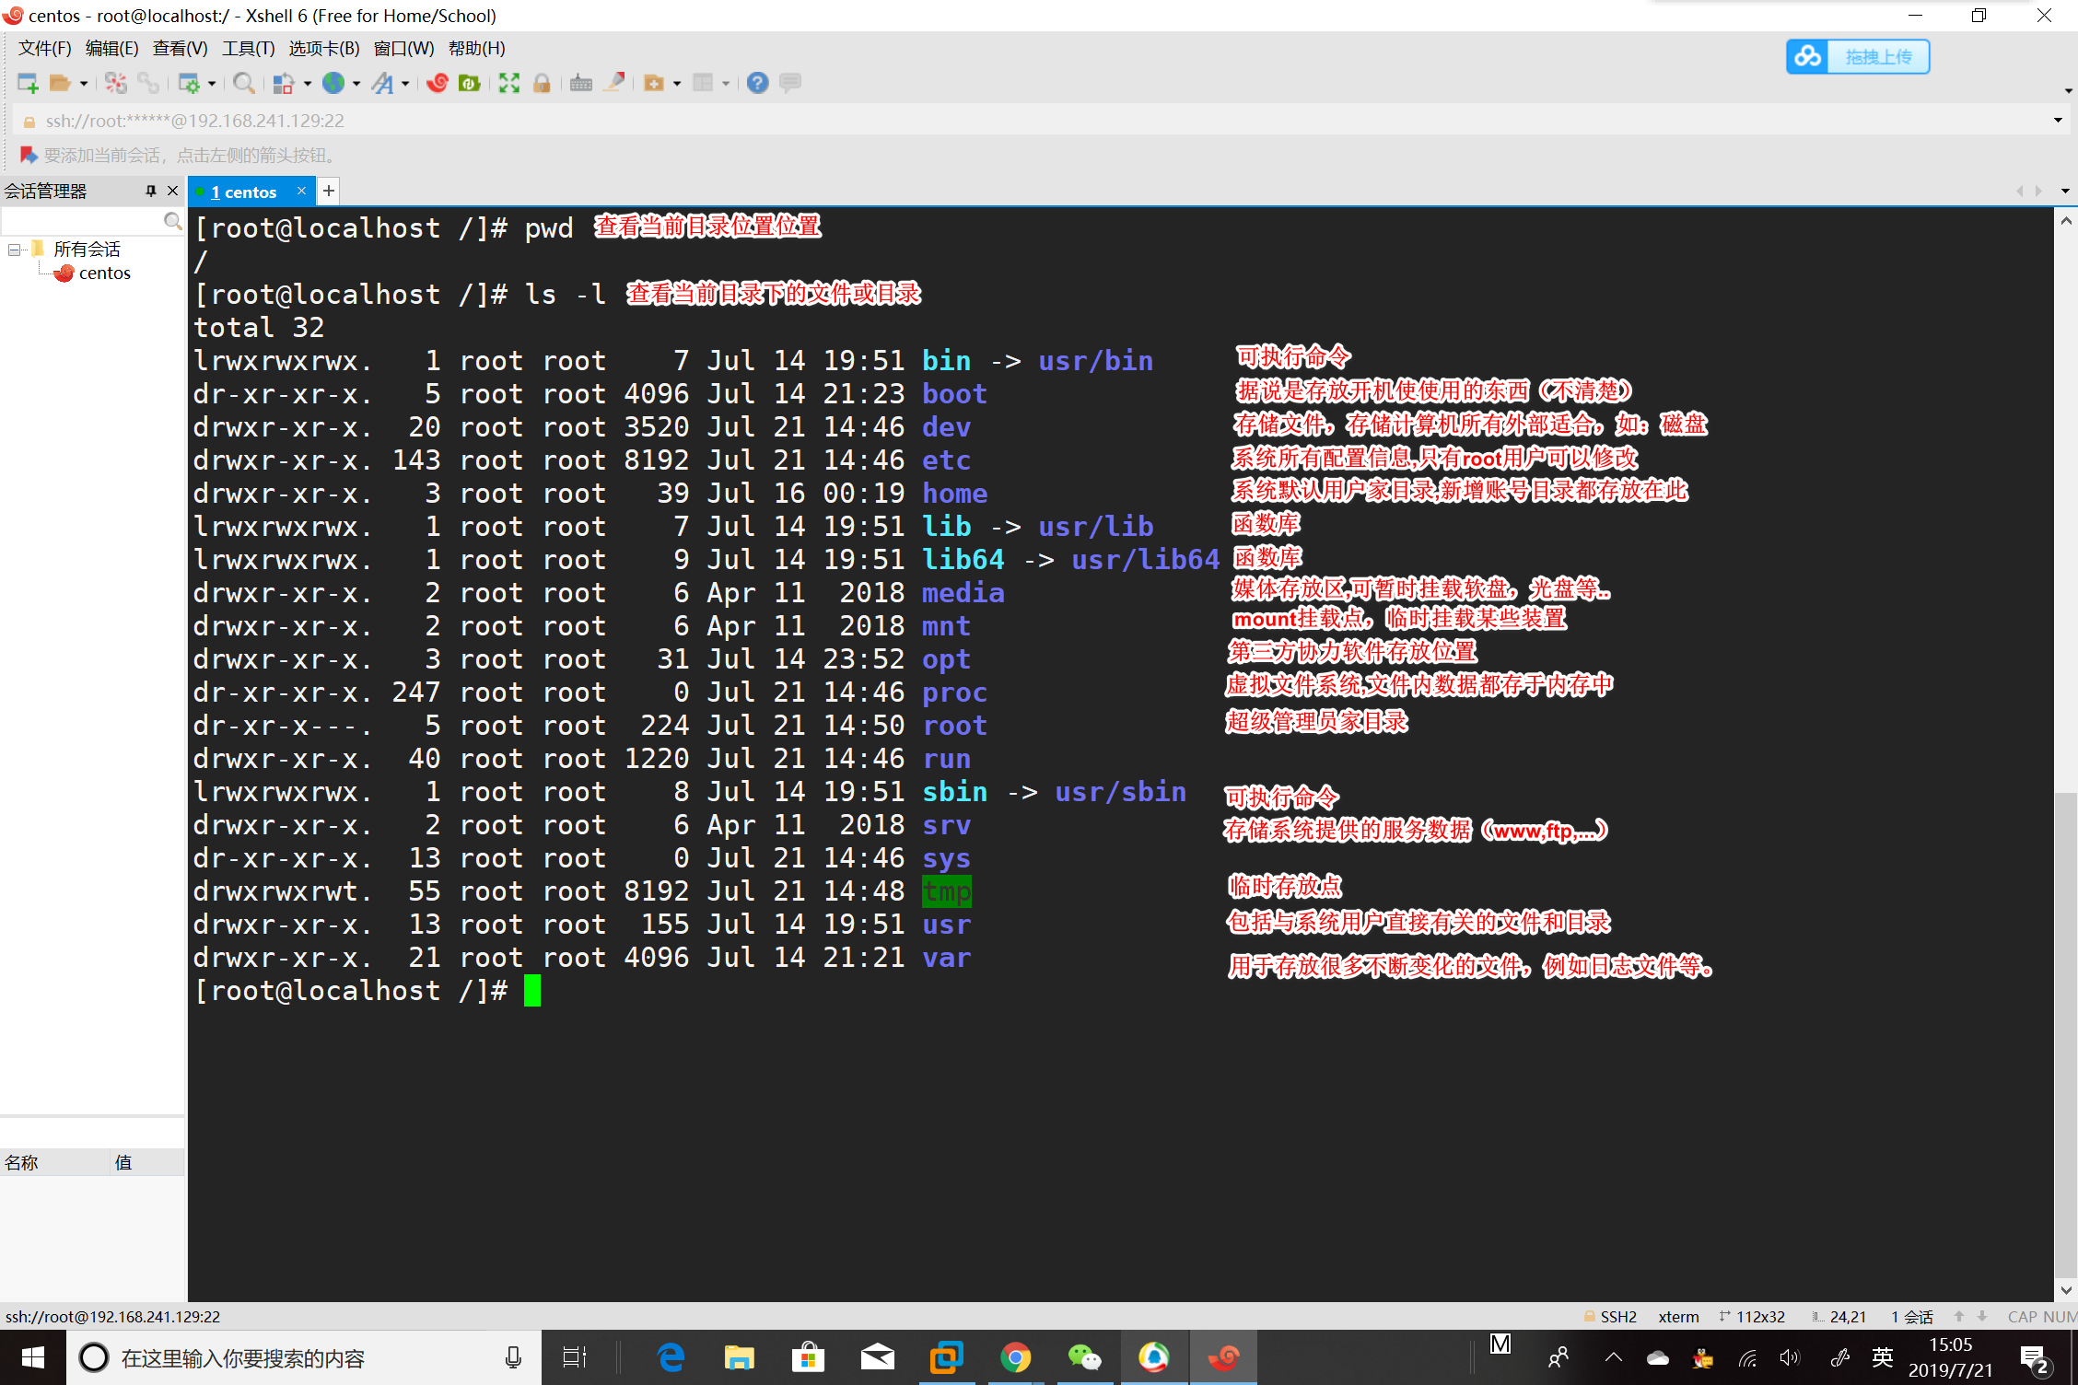Viewport: 2078px width, 1385px height.
Task: Close the session manager panel
Action: tap(172, 191)
